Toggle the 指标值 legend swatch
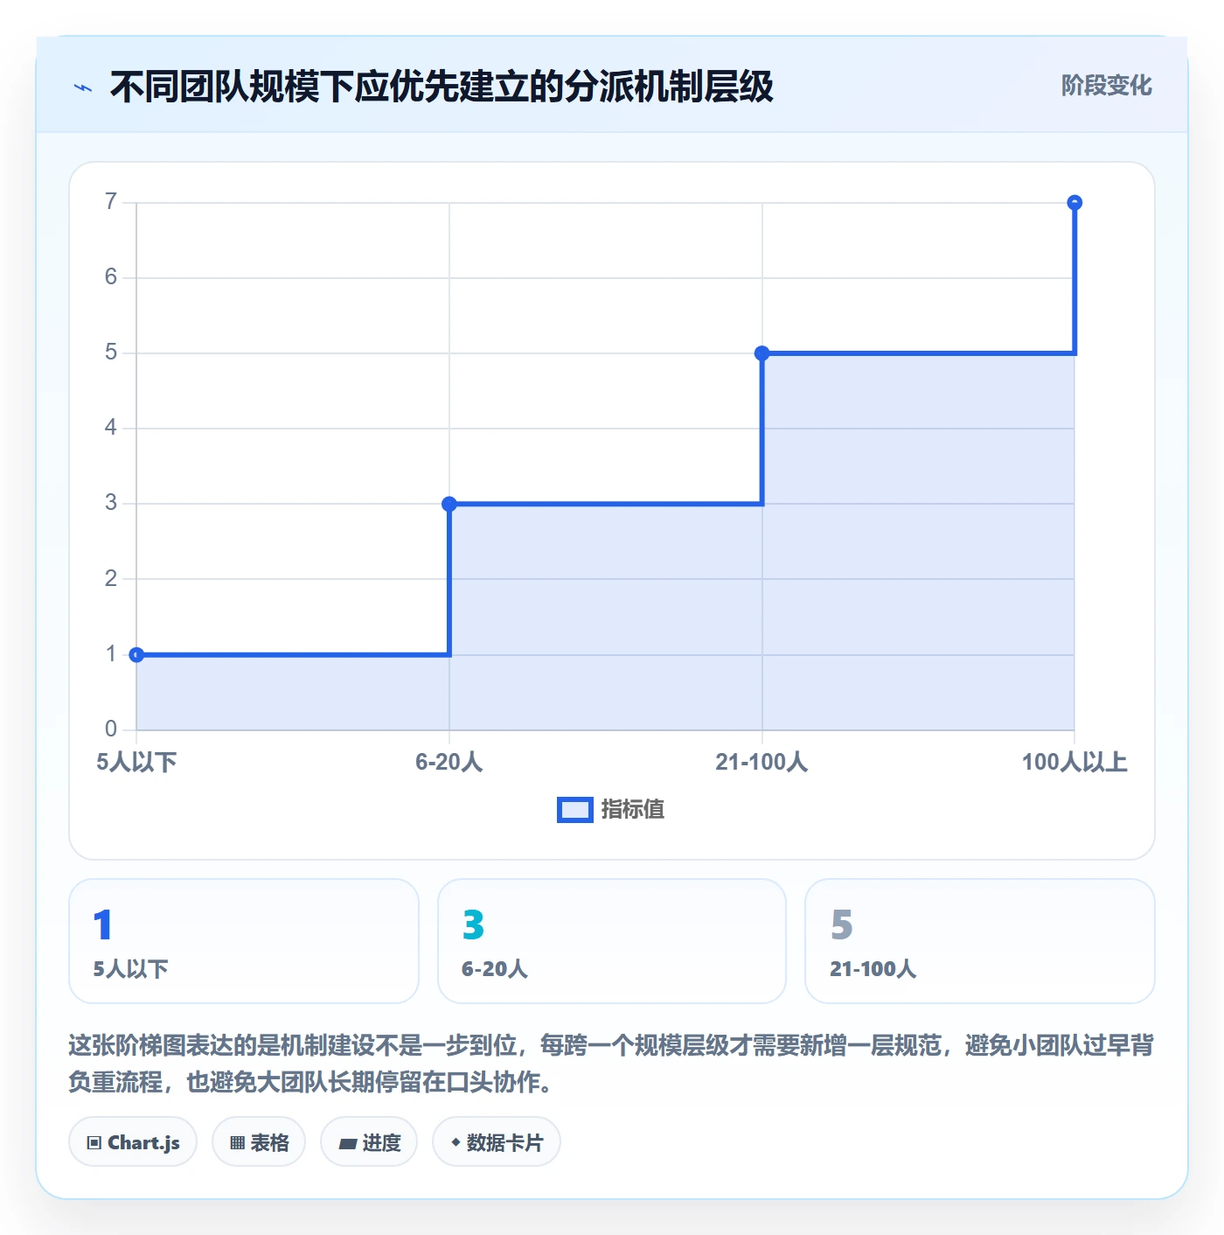This screenshot has height=1235, width=1224. coord(575,810)
